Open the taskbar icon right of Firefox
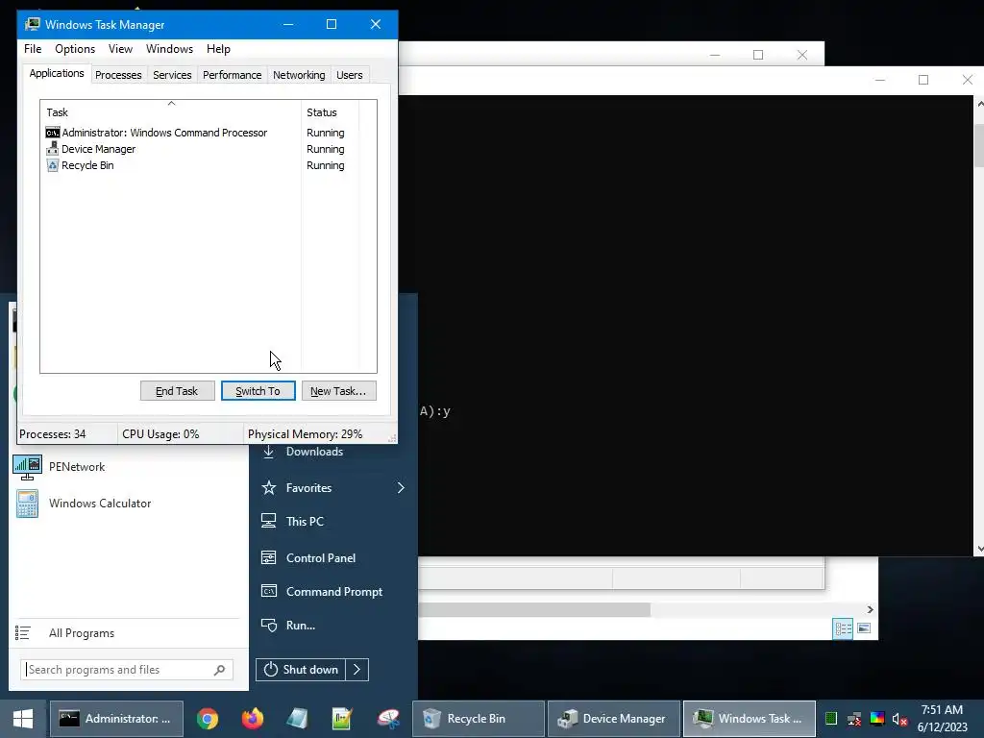Screen dimensions: 984x738 tap(298, 719)
